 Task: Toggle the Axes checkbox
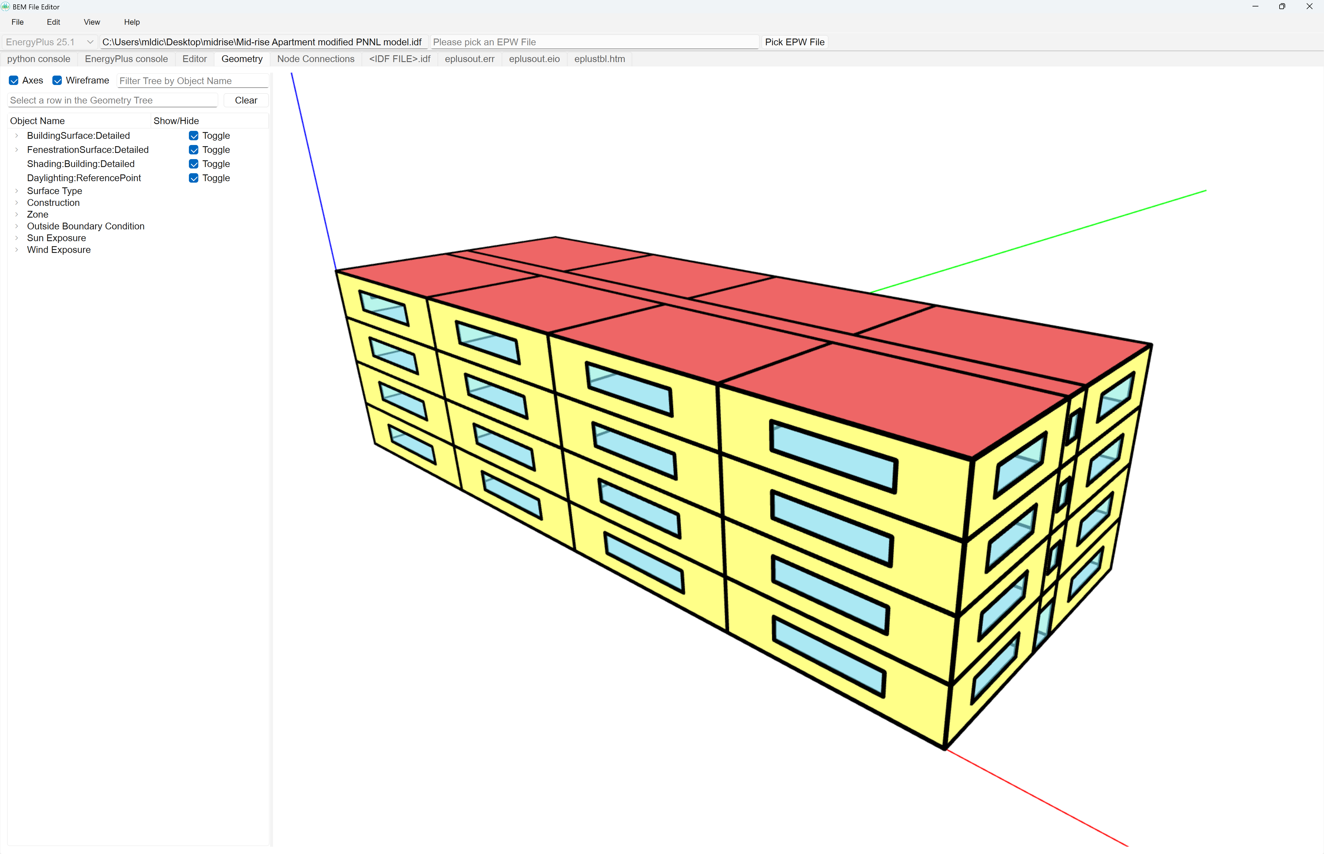tap(14, 80)
